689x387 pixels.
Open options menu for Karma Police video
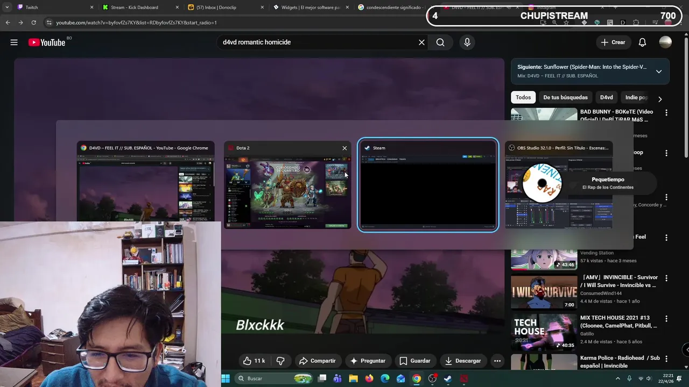(x=666, y=359)
